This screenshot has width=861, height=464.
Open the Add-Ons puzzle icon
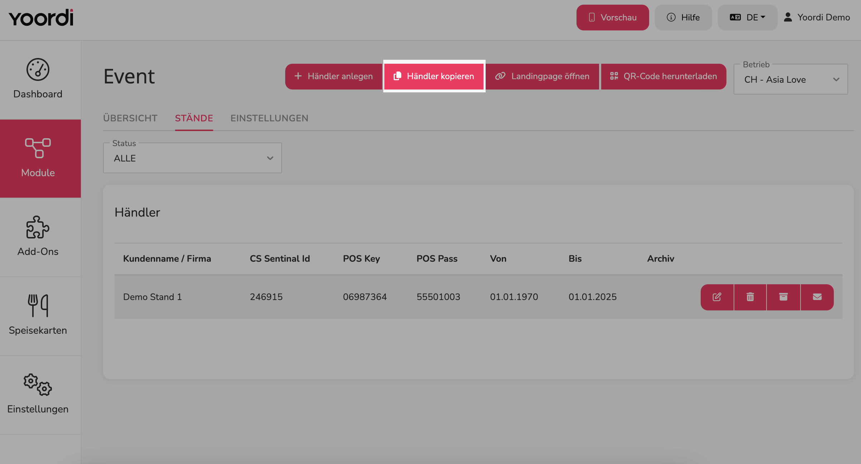38,227
